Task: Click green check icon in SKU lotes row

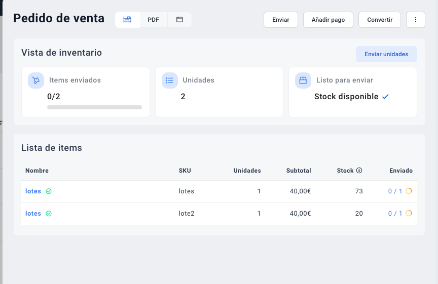Action: [49, 191]
